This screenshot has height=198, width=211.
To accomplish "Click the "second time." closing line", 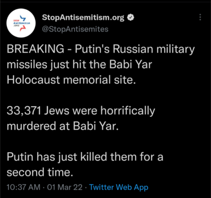I will (x=40, y=172).
